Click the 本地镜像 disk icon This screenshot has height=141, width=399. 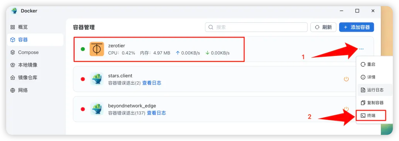tap(13, 65)
